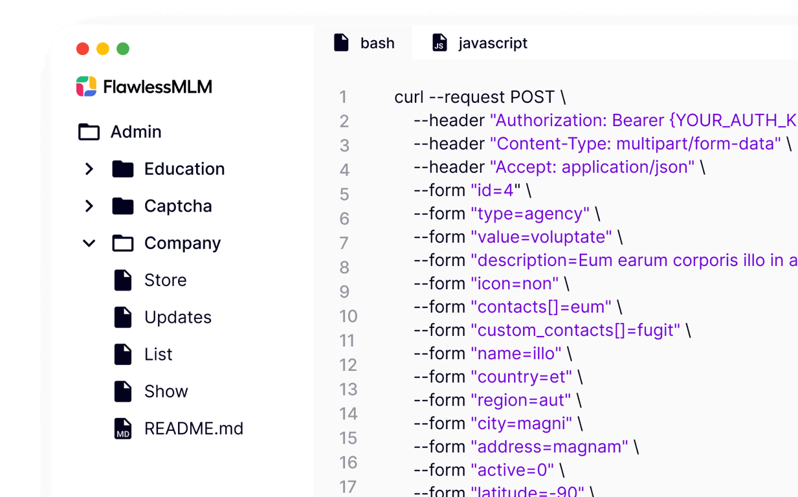Image resolution: width=798 pixels, height=497 pixels.
Task: Click line number 10 in gutter
Action: point(348,316)
